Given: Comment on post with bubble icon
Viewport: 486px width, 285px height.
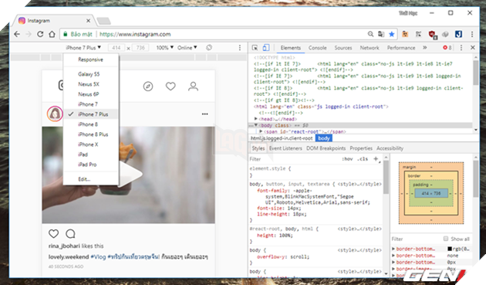Looking at the screenshot, I should point(71,233).
